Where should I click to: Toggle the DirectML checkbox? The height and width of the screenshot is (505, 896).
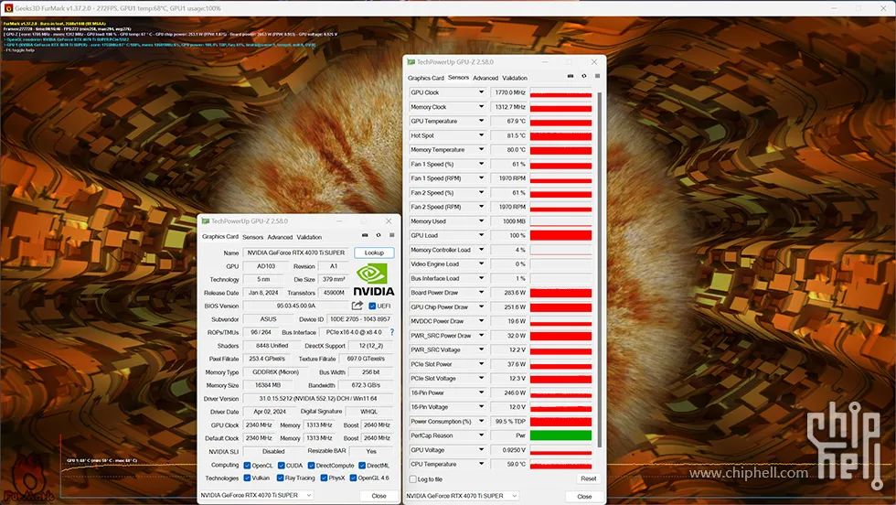362,466
